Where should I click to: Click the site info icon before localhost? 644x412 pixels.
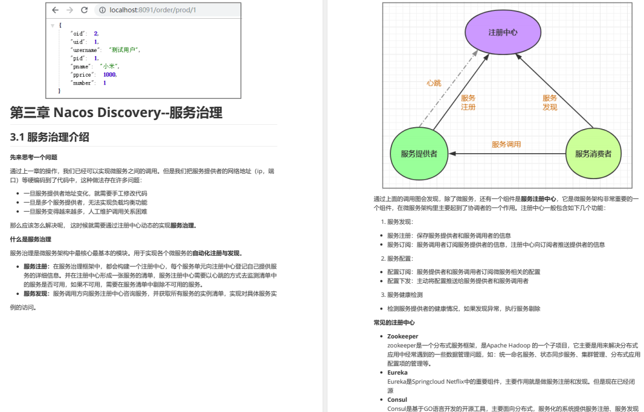(102, 10)
